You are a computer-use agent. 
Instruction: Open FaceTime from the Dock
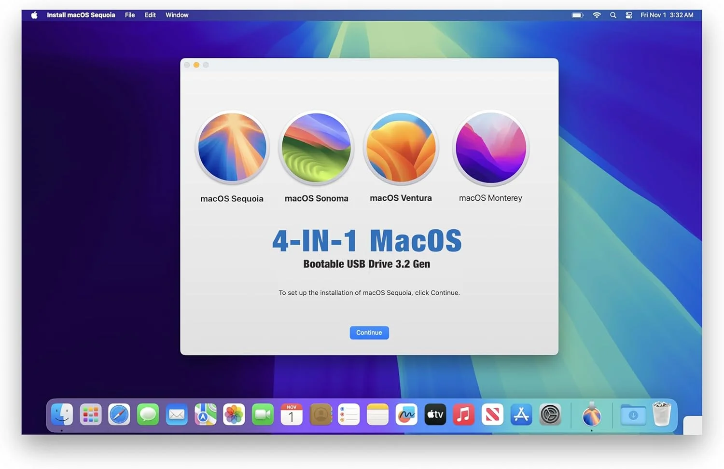tap(263, 414)
